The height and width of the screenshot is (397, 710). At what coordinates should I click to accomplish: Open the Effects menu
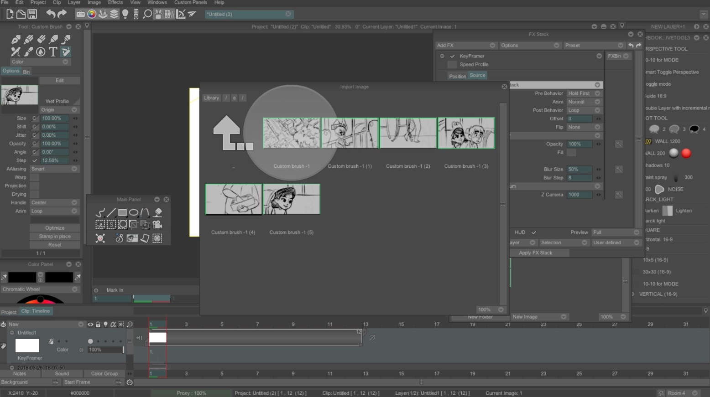pos(115,2)
